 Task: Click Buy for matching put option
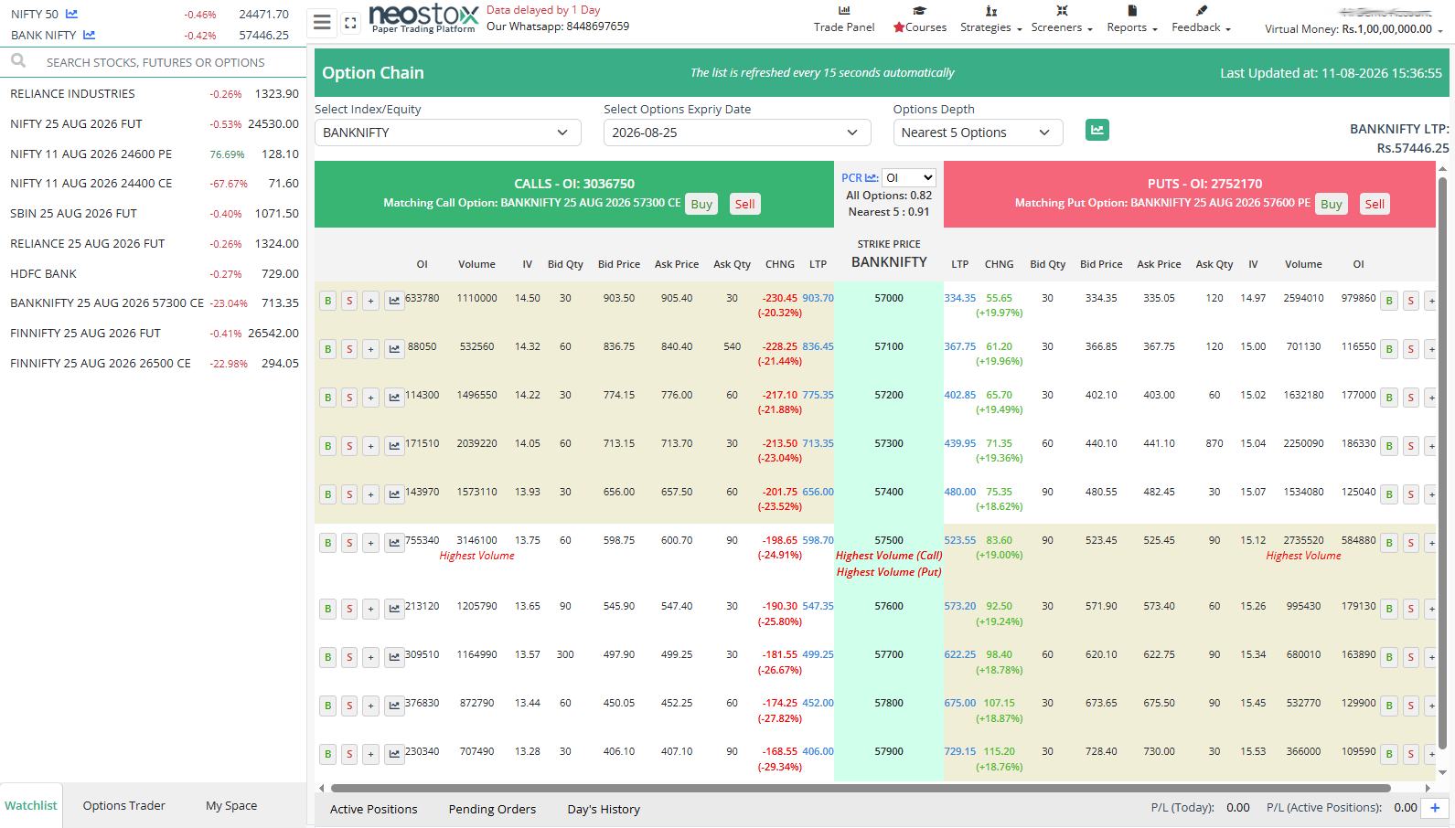pyautogui.click(x=1332, y=204)
